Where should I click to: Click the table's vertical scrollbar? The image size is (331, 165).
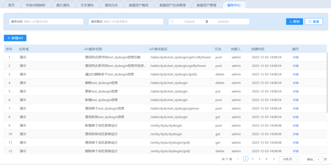(327, 82)
